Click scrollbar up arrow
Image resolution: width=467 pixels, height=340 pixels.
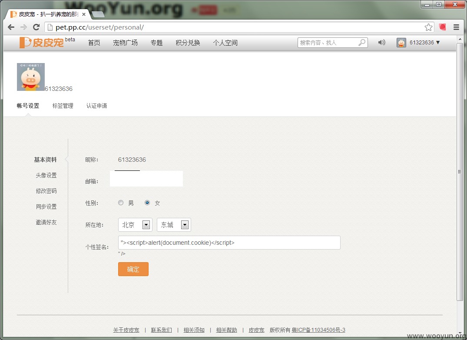point(460,39)
